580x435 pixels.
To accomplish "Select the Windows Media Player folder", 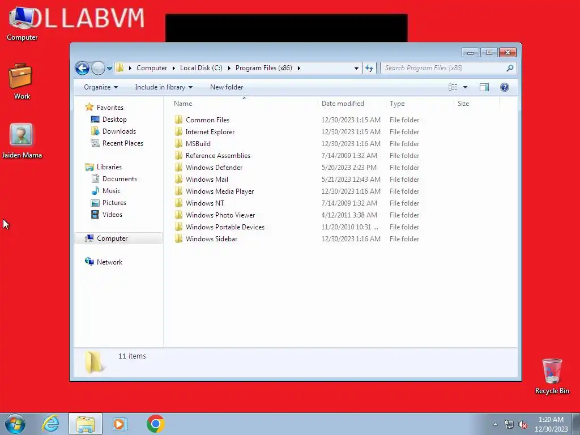I will click(220, 191).
